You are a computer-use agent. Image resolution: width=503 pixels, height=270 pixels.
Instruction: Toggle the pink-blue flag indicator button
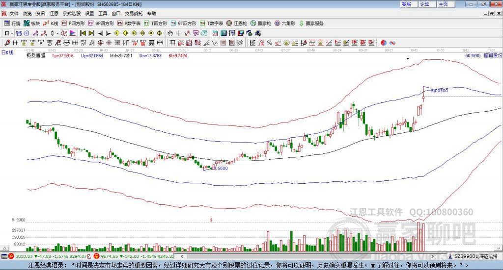coord(73,33)
